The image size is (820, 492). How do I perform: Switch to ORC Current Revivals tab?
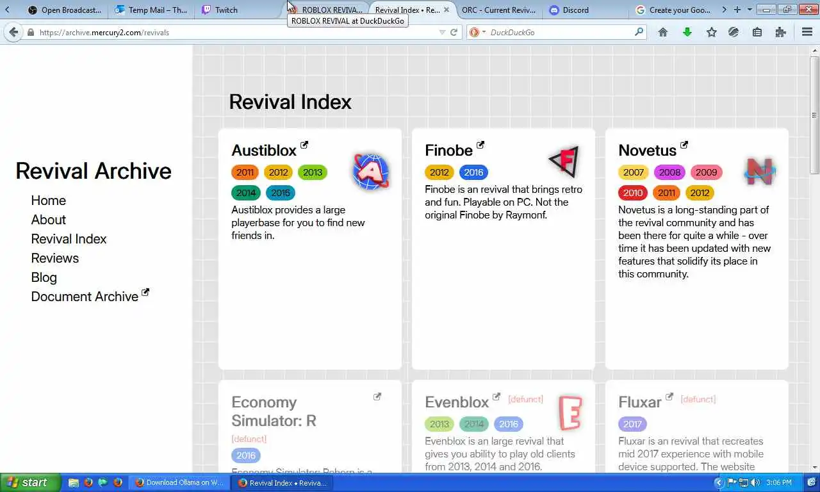(498, 10)
